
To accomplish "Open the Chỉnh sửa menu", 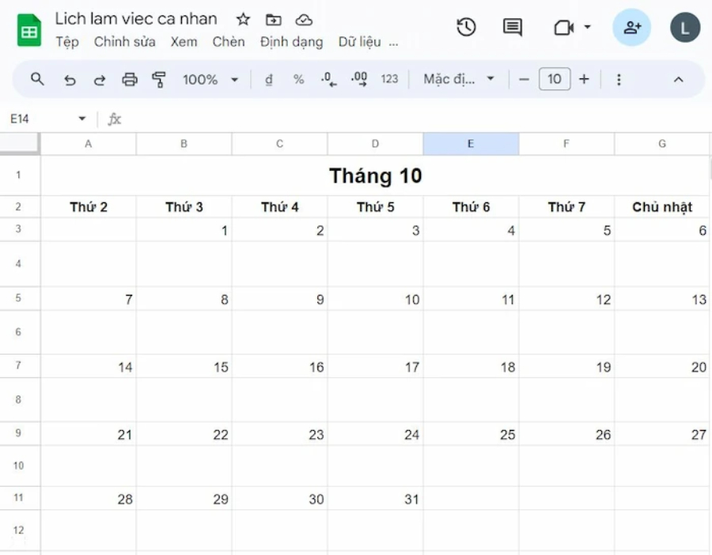I will (124, 42).
